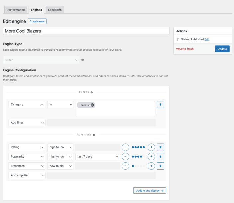The height and width of the screenshot is (203, 234).
Task: Increase the Popularity amplifier weight
Action: coord(151,157)
